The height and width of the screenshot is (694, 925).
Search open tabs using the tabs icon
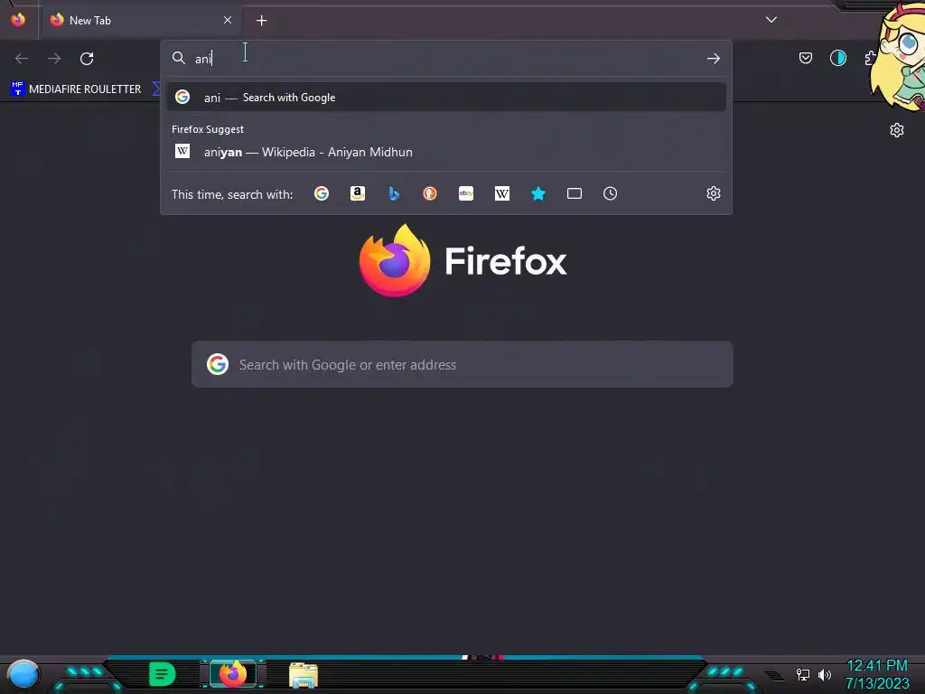(x=575, y=193)
